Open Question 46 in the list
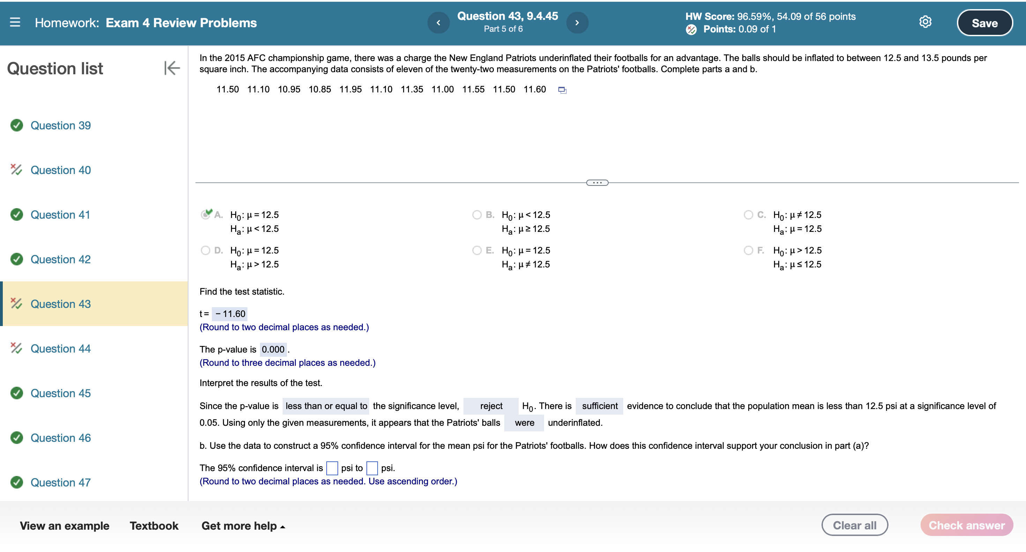 [60, 438]
